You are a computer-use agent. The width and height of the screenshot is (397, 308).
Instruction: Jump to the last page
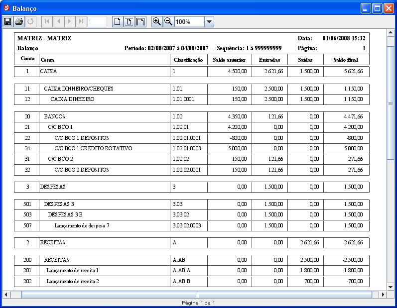pyautogui.click(x=81, y=21)
